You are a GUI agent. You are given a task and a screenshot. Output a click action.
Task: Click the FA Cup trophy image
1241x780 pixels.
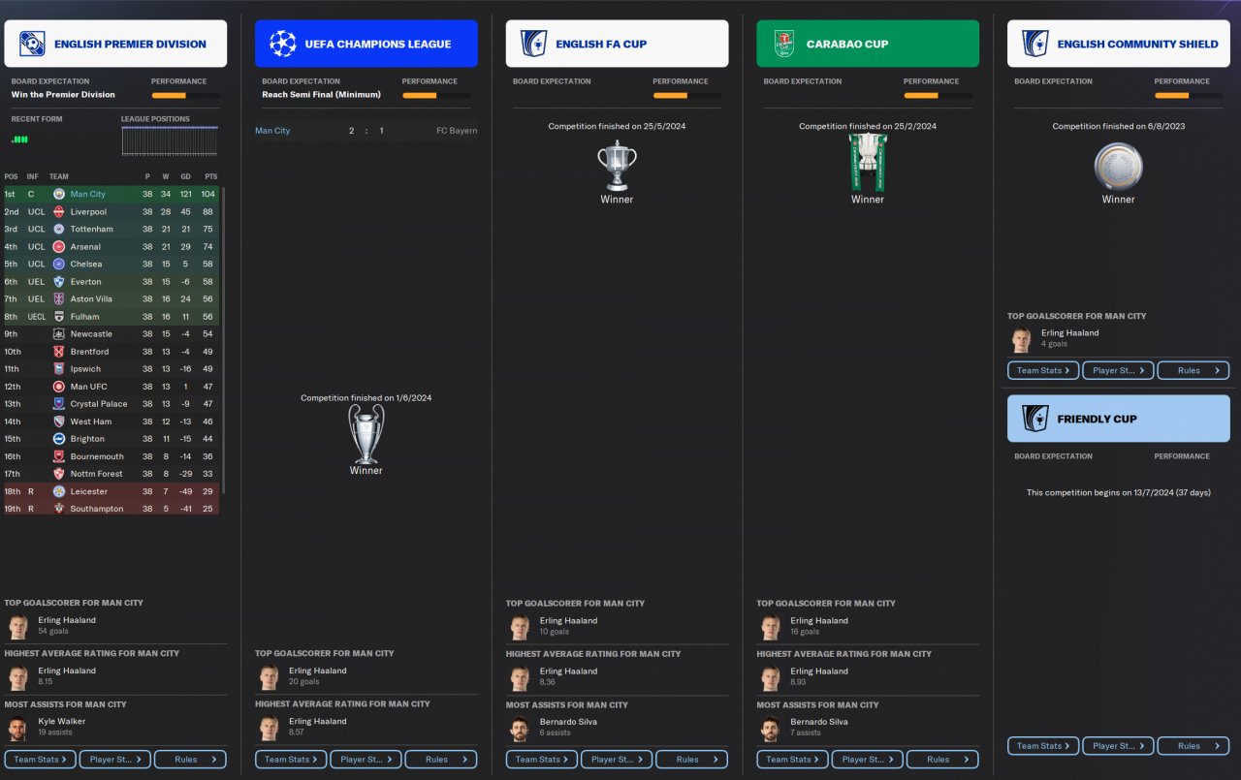[617, 166]
